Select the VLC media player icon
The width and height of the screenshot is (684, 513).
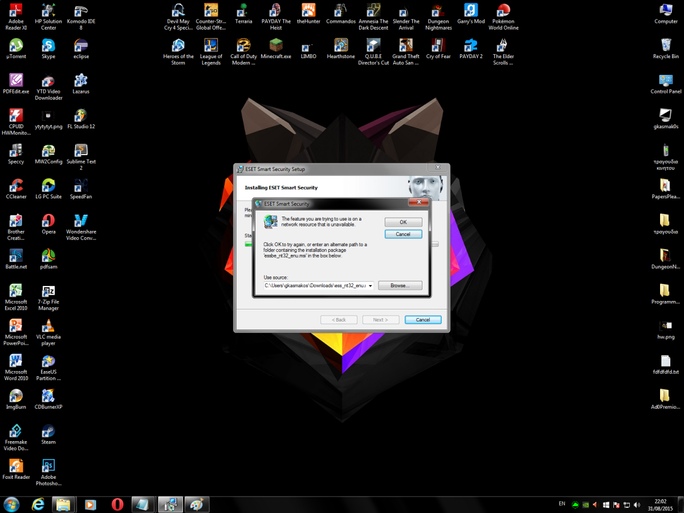pyautogui.click(x=48, y=332)
